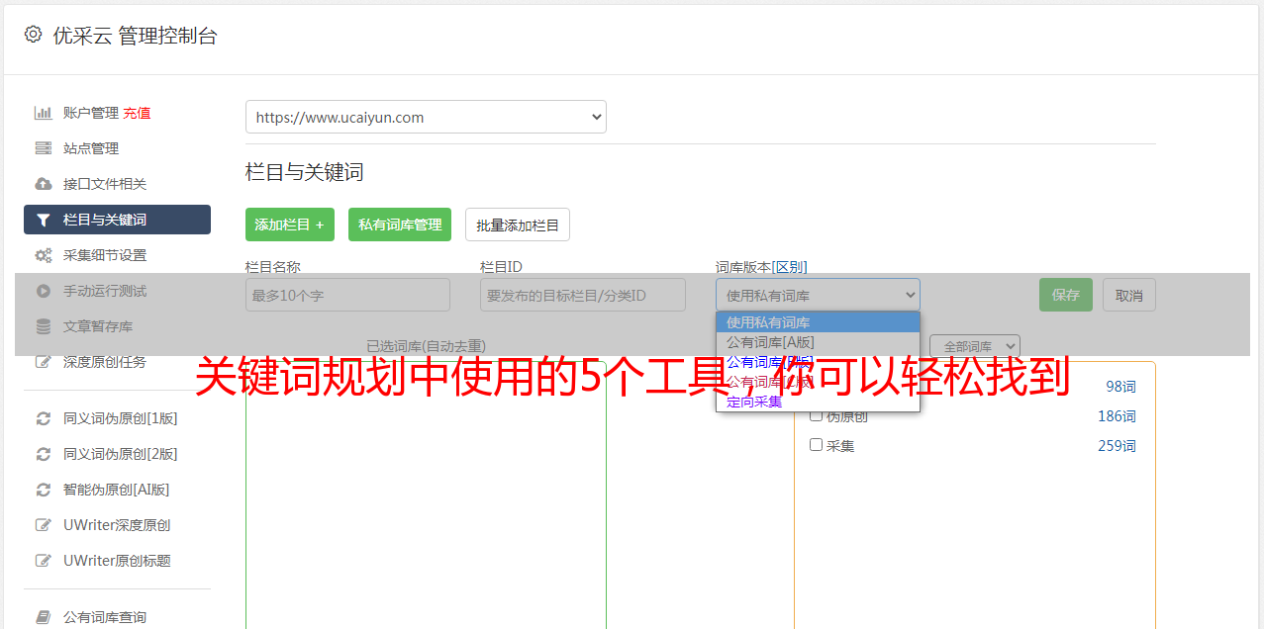Click the 259词 count link

tap(1117, 446)
